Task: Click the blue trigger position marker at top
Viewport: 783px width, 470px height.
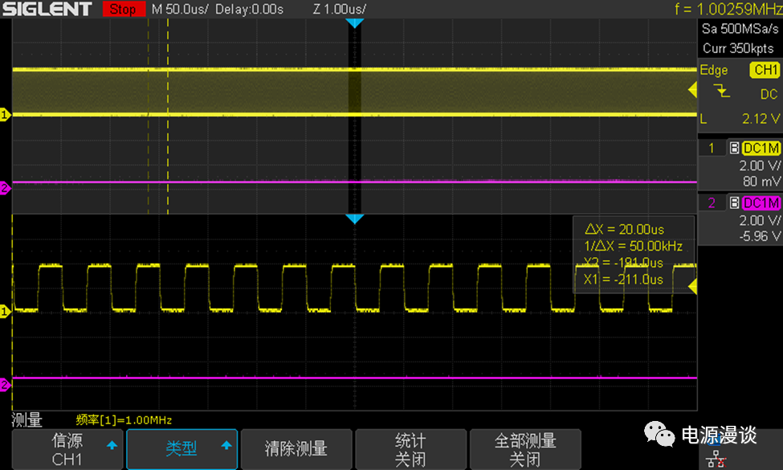Action: click(354, 24)
